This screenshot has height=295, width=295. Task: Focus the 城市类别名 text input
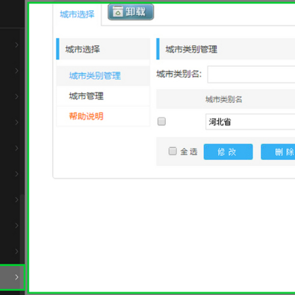point(251,75)
